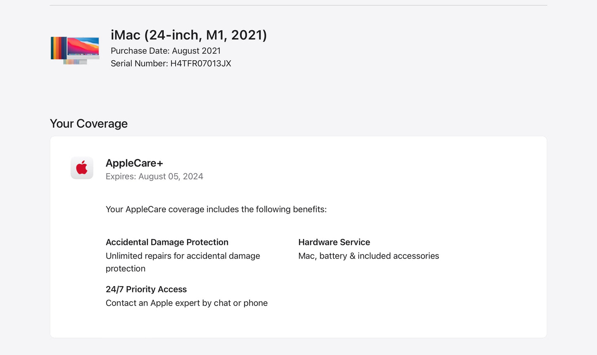
Task: Click Mac, battery & included accessories text
Action: pos(369,256)
